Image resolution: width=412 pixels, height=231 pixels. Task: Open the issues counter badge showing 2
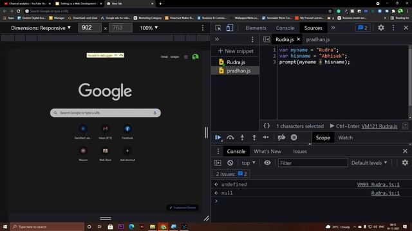coord(362,28)
